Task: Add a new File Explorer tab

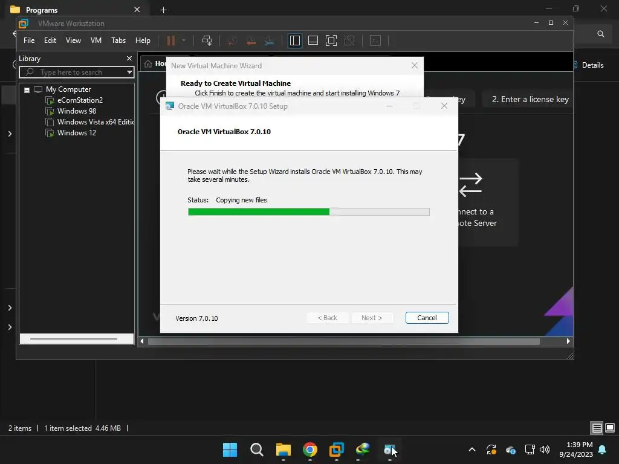Action: [163, 10]
